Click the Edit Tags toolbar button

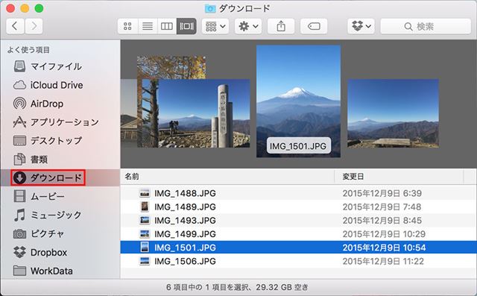[x=314, y=26]
